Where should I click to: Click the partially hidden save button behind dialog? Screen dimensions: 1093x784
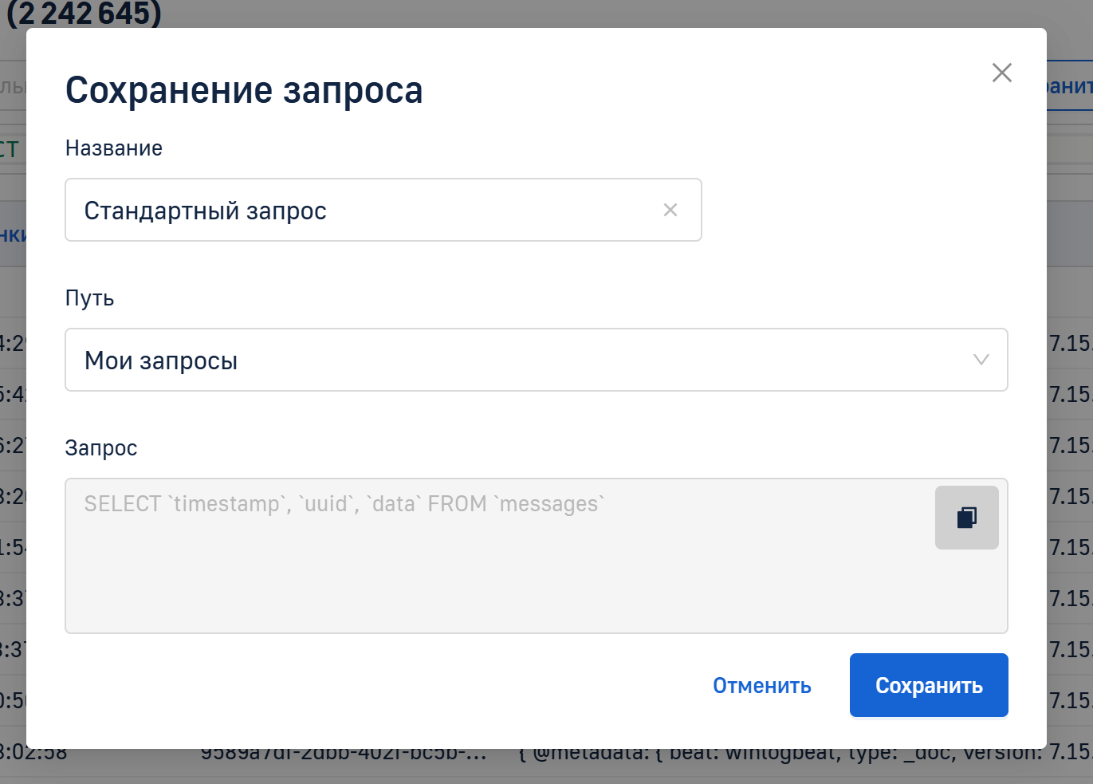pyautogui.click(x=1070, y=86)
